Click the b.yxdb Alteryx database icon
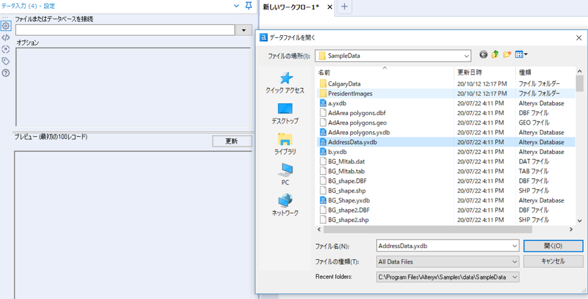Screen dimensions: 588x299 point(323,152)
